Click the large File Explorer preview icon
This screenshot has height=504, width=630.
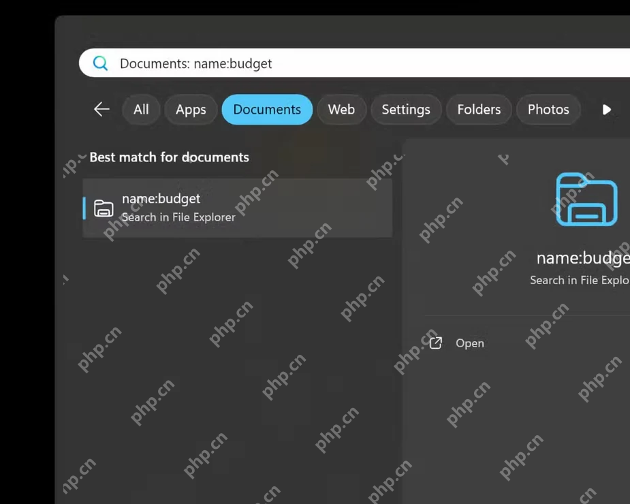pyautogui.click(x=586, y=200)
